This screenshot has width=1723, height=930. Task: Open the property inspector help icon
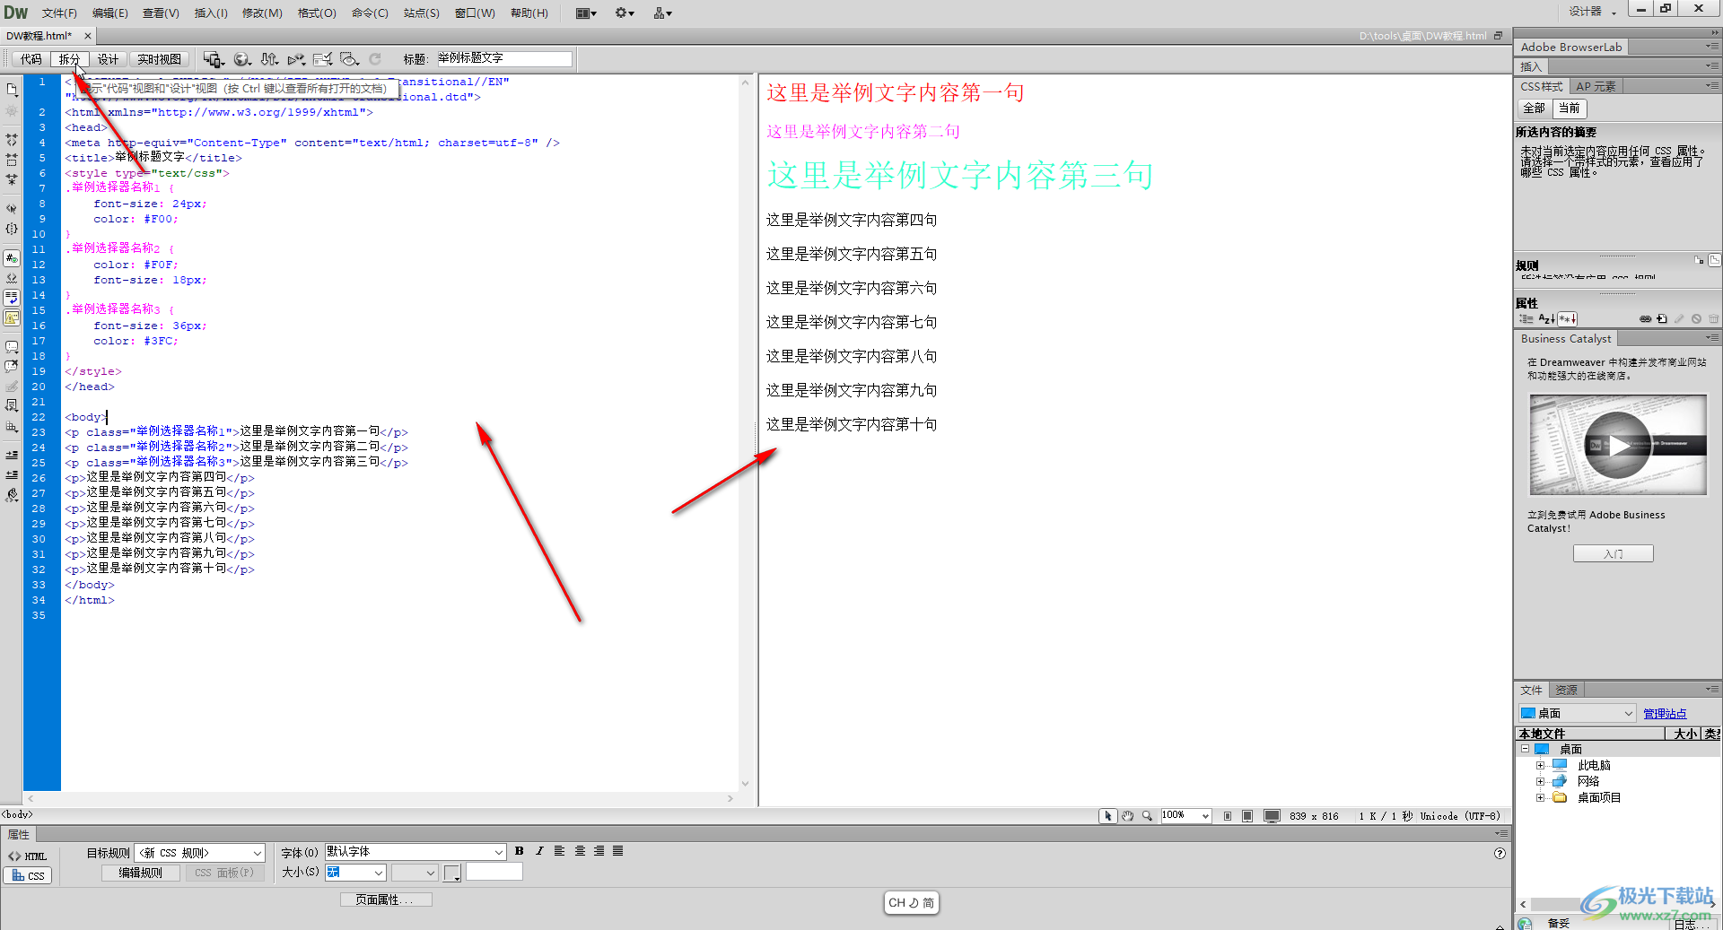pyautogui.click(x=1500, y=854)
